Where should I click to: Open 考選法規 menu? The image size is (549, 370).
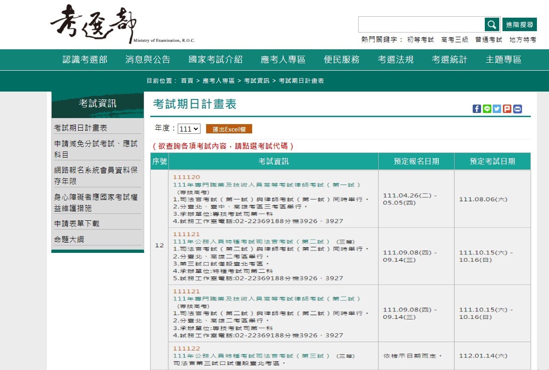point(395,60)
